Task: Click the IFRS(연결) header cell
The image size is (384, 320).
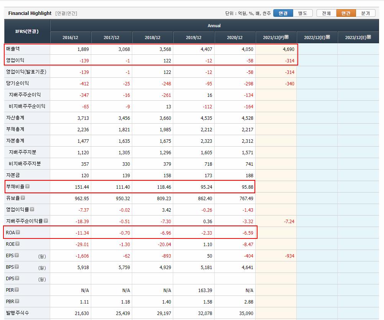Action: tap(27, 31)
